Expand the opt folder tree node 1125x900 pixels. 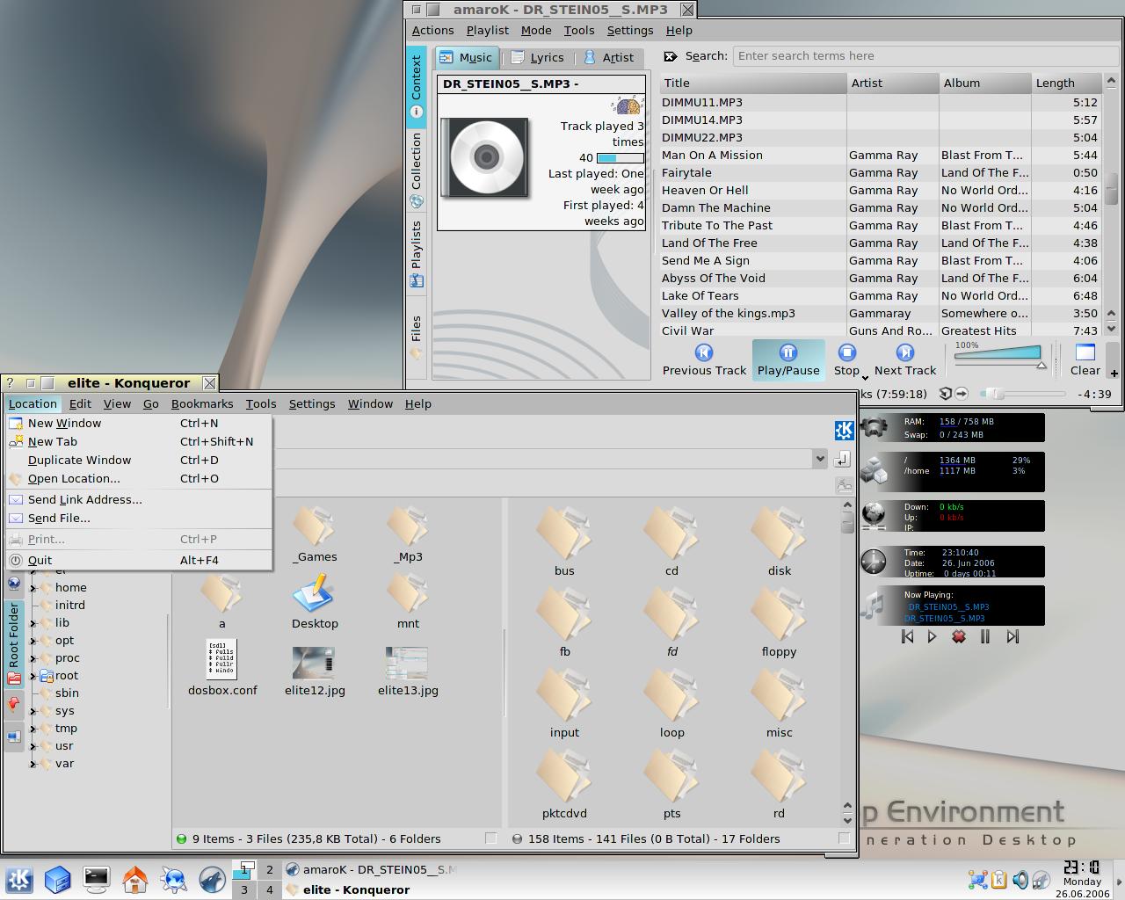[33, 641]
